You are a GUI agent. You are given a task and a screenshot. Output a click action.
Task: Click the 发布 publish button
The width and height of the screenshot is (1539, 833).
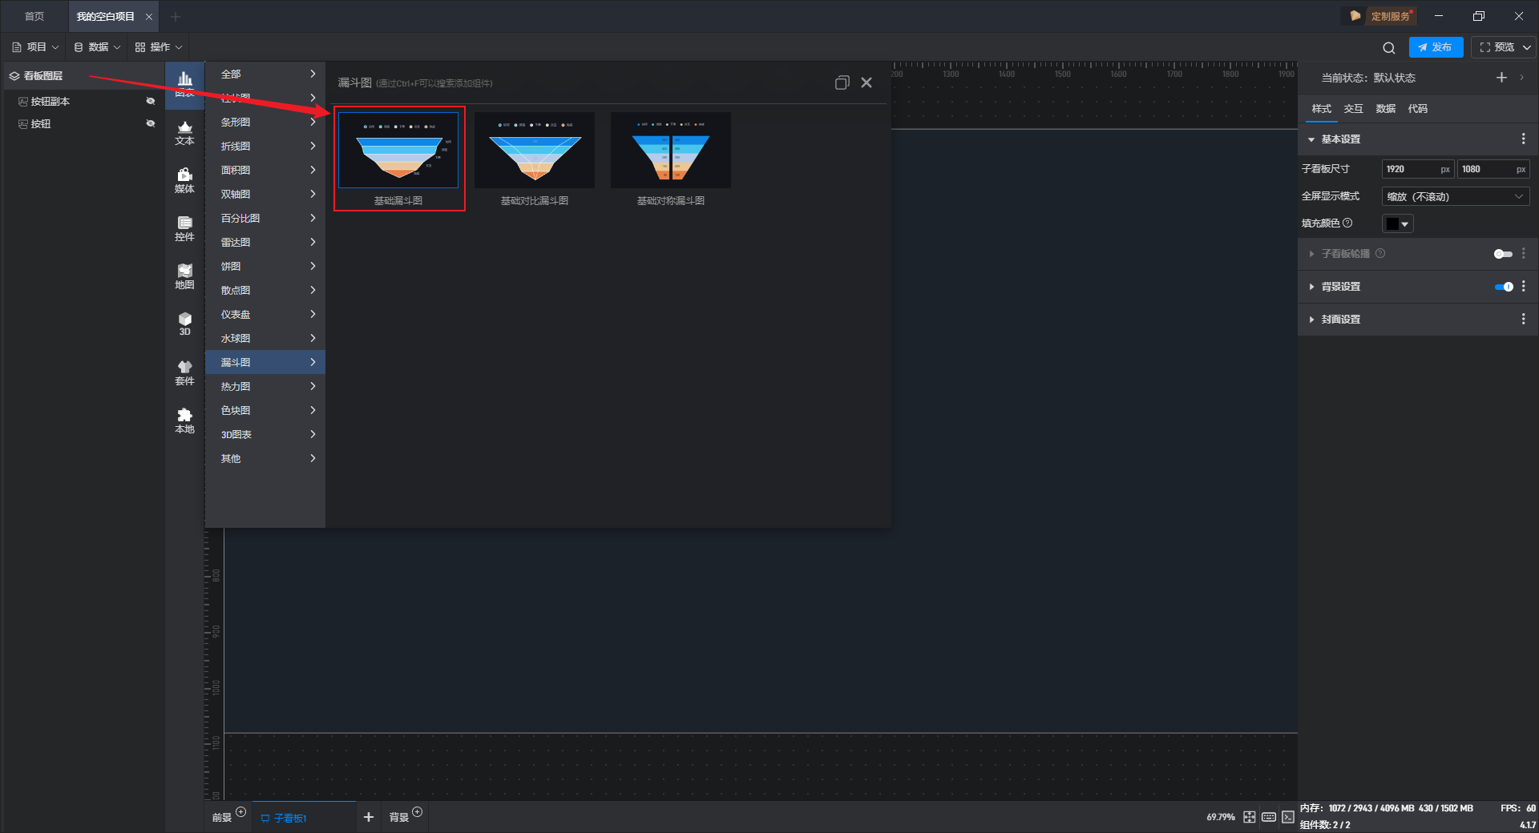point(1436,47)
